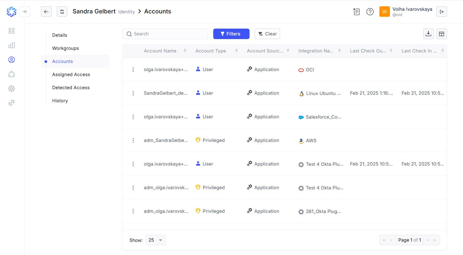The width and height of the screenshot is (463, 255).
Task: Open the Dashboard grid icon in sidebar
Action: tap(12, 31)
